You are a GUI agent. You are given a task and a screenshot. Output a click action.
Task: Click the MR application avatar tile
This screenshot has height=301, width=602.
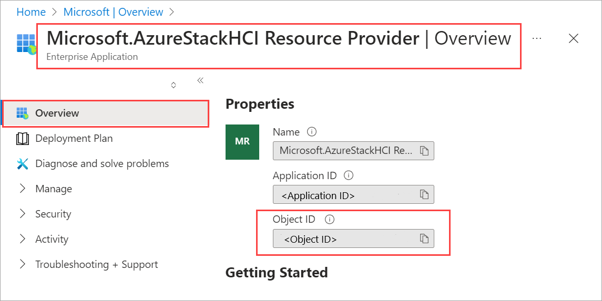[242, 142]
